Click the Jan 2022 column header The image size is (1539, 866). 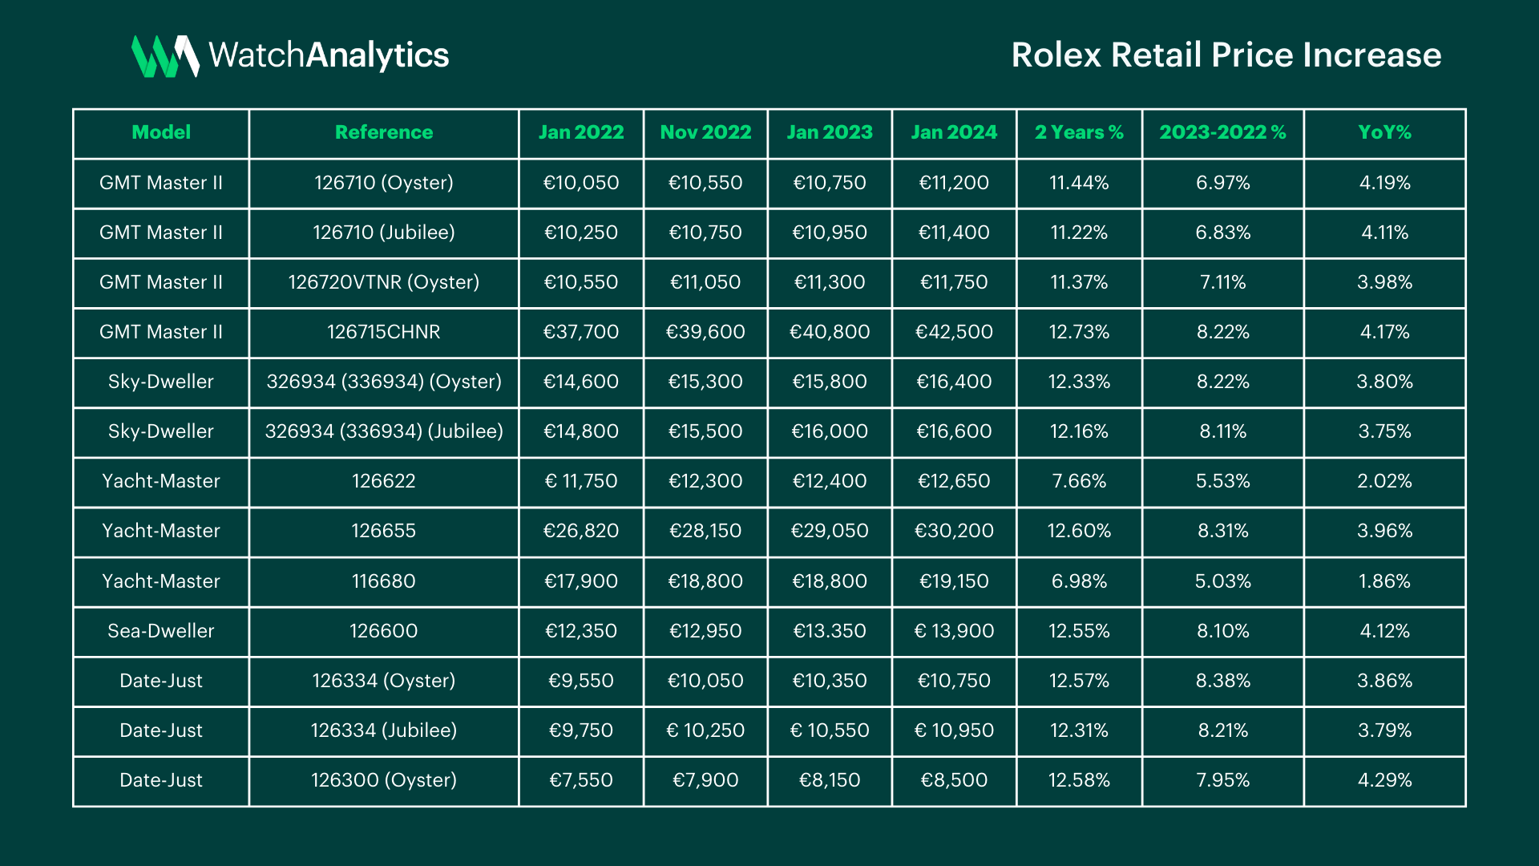[x=580, y=132]
